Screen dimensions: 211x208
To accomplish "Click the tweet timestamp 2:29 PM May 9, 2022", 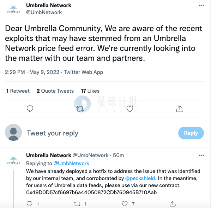I will (32, 72).
